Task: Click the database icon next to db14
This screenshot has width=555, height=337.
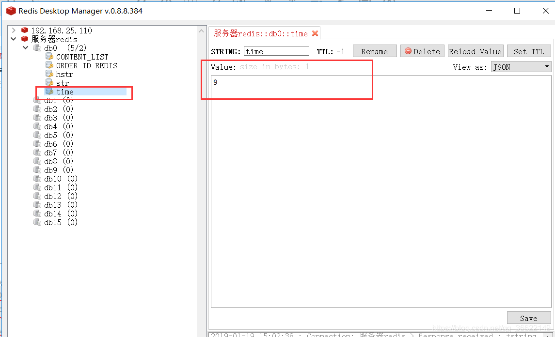Action: pyautogui.click(x=37, y=214)
